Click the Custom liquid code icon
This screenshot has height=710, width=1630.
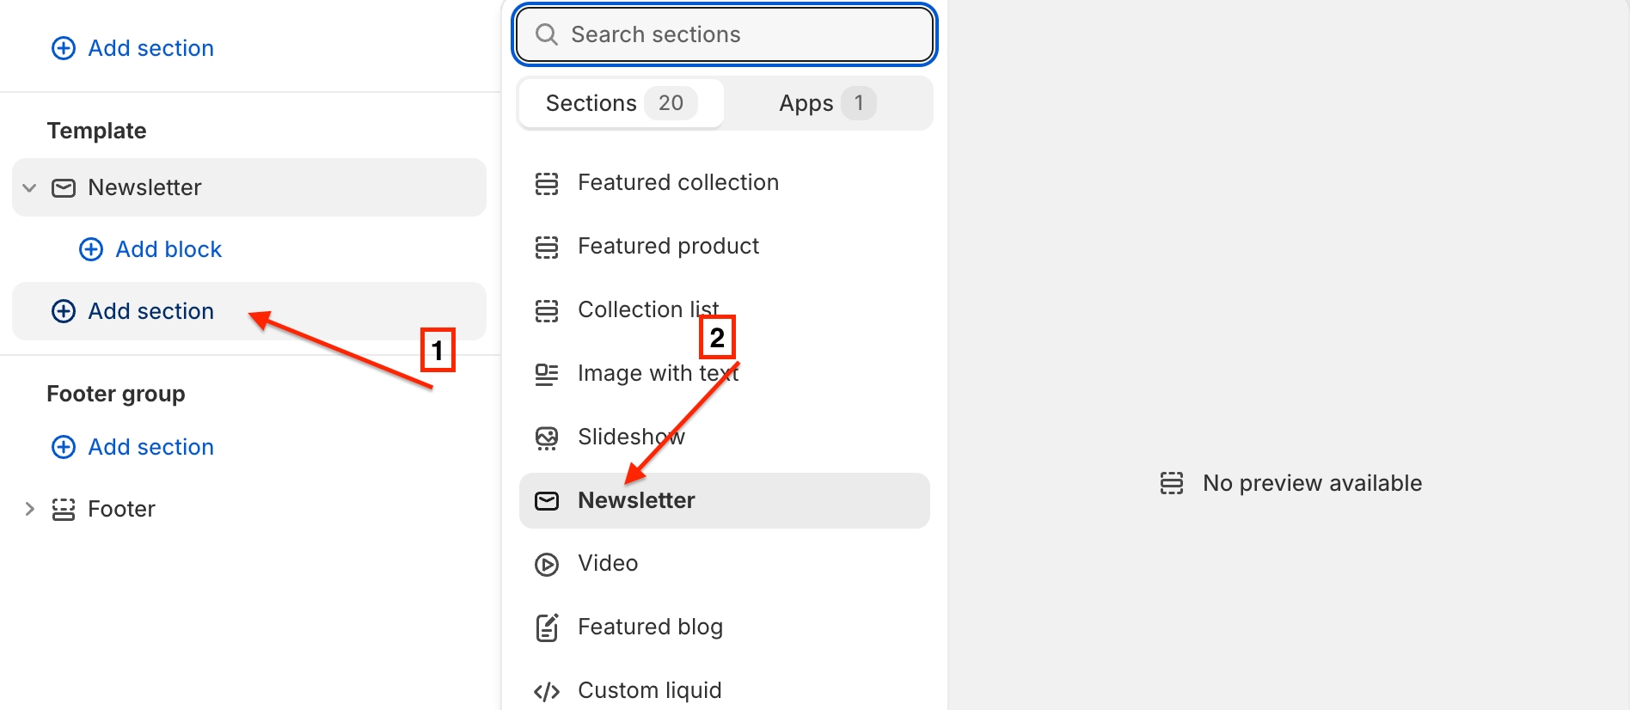(547, 691)
